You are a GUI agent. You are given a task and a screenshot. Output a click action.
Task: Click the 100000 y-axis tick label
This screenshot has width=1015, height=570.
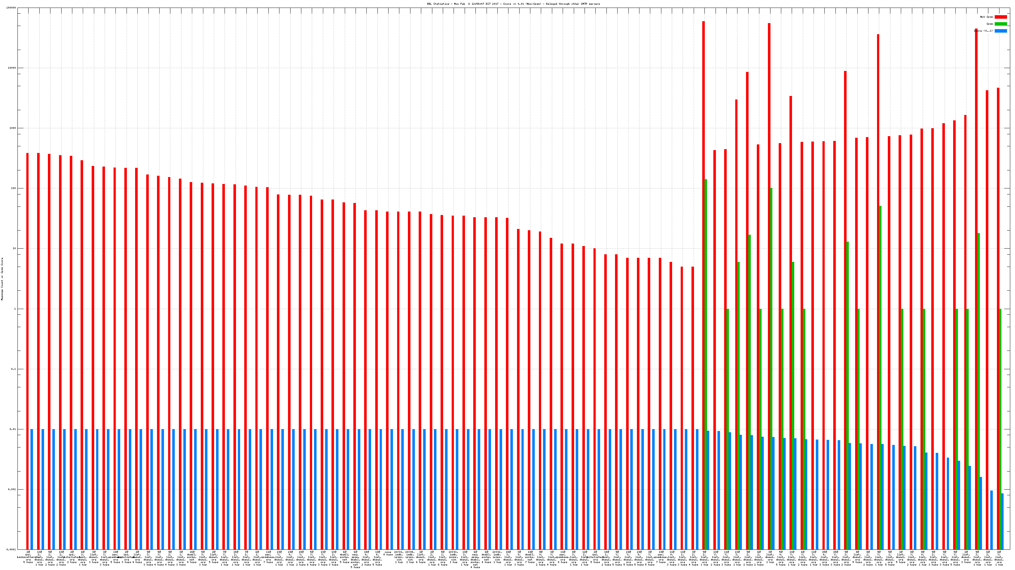(11, 8)
